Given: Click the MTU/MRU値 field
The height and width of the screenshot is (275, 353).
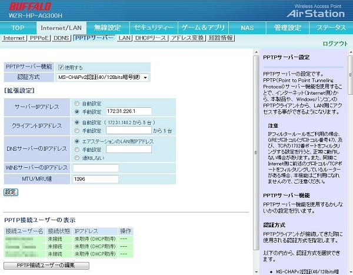Looking at the screenshot, I should point(96,179).
